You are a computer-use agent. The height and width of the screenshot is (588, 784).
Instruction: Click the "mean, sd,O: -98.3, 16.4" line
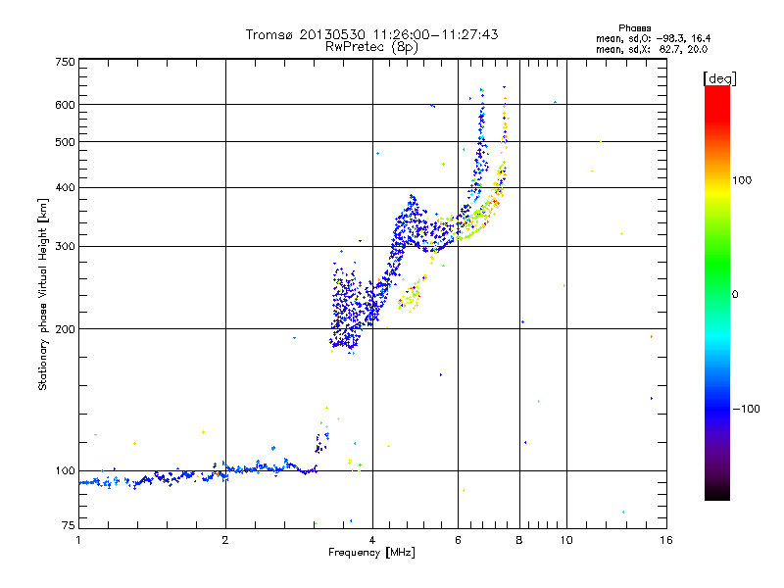coord(653,38)
